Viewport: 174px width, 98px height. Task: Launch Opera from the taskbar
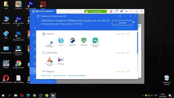[x=22, y=96]
